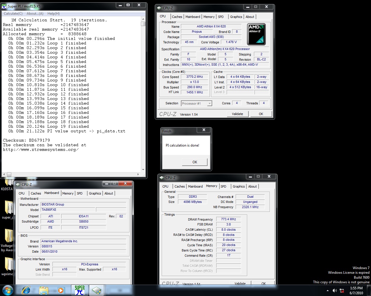The width and height of the screenshot is (371, 296).
Task: Switch to Memory tab in processor CPU-Z window
Action: [x=209, y=17]
